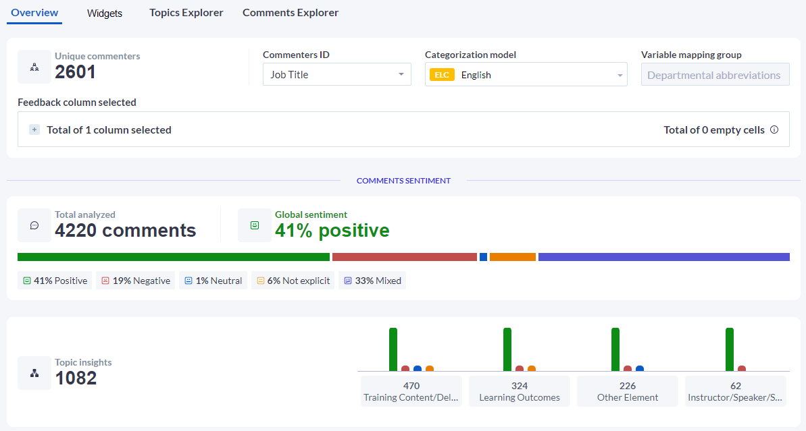Click the green bar above Training Content

[x=393, y=349]
